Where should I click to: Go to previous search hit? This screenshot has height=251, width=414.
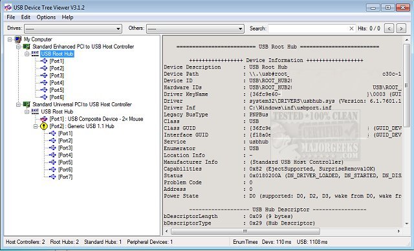pos(389,28)
